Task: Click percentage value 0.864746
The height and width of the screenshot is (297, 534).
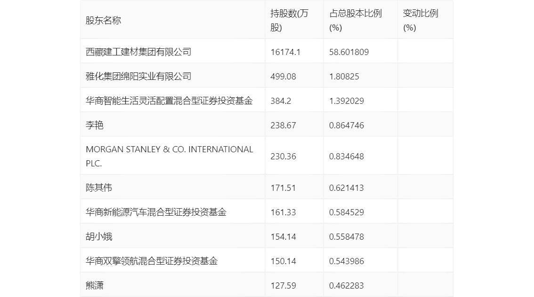Action: tap(347, 125)
